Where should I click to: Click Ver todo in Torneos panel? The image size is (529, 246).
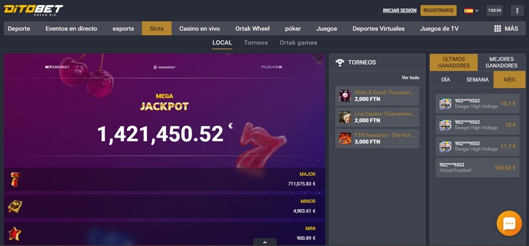point(410,77)
